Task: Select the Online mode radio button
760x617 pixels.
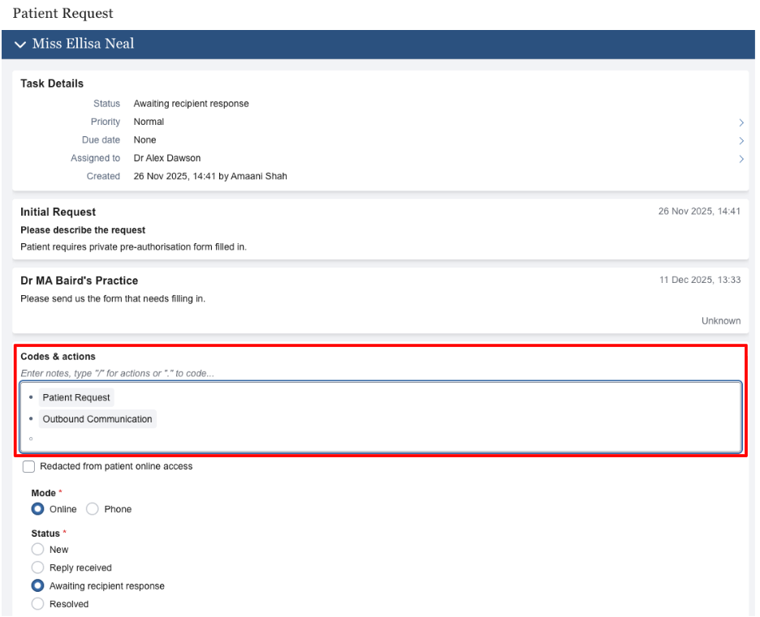Action: pos(37,509)
